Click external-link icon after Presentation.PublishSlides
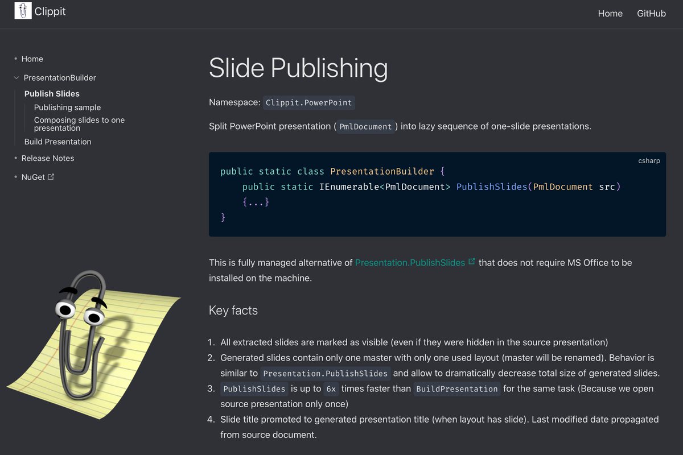This screenshot has height=455, width=683. pyautogui.click(x=471, y=262)
